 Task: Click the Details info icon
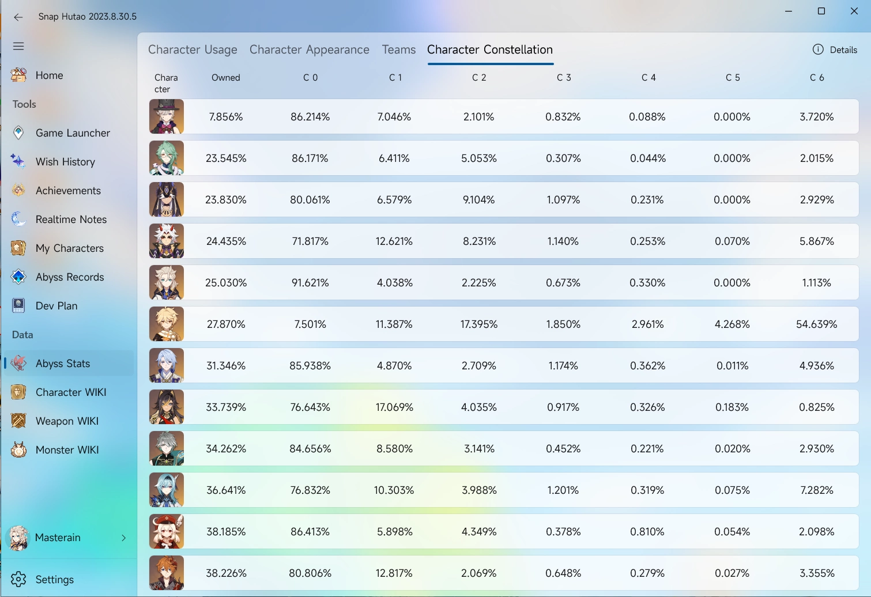818,50
